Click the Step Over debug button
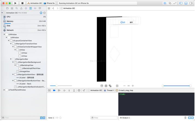This screenshot has width=195, height=121. (64, 90)
